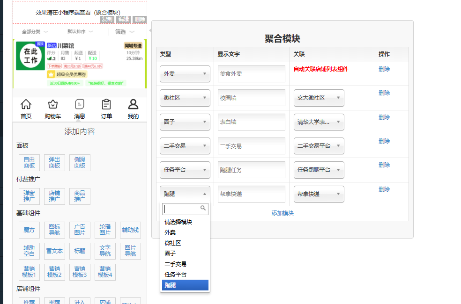The image size is (461, 304).
Task: Open the 订单 orders clipboard icon
Action: [106, 105]
